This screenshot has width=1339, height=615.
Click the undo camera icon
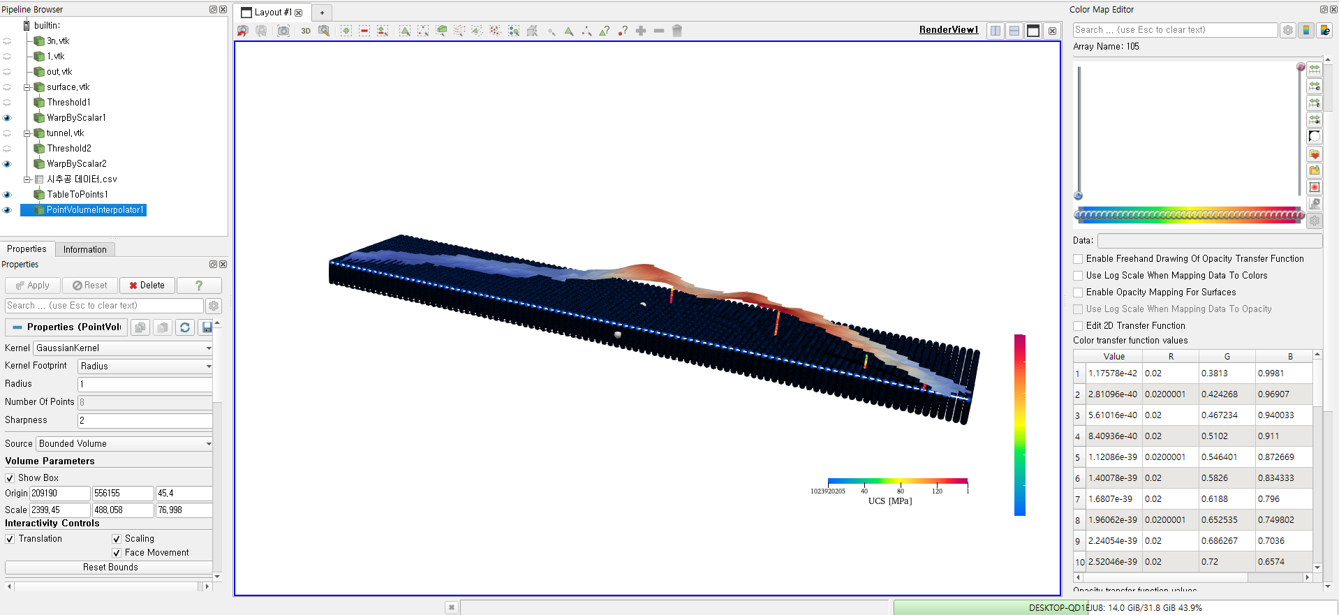(x=243, y=31)
